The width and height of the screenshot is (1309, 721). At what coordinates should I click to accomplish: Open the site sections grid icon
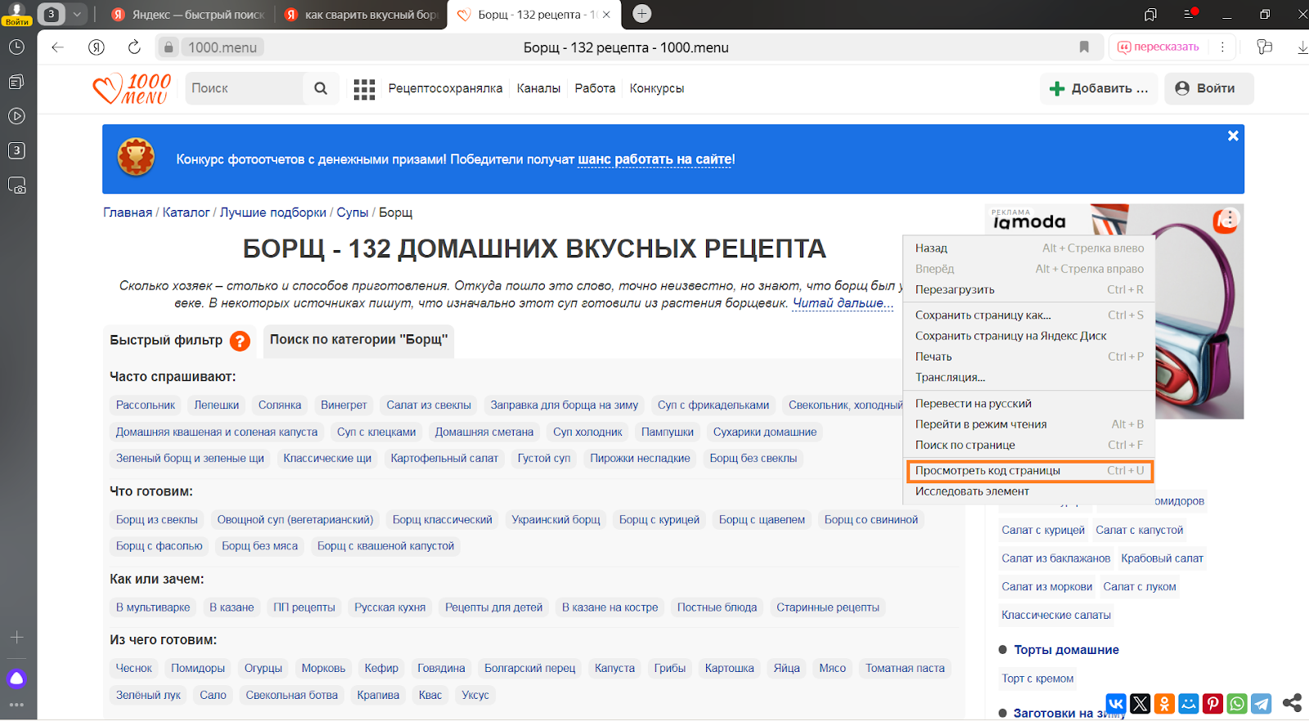pyautogui.click(x=364, y=89)
